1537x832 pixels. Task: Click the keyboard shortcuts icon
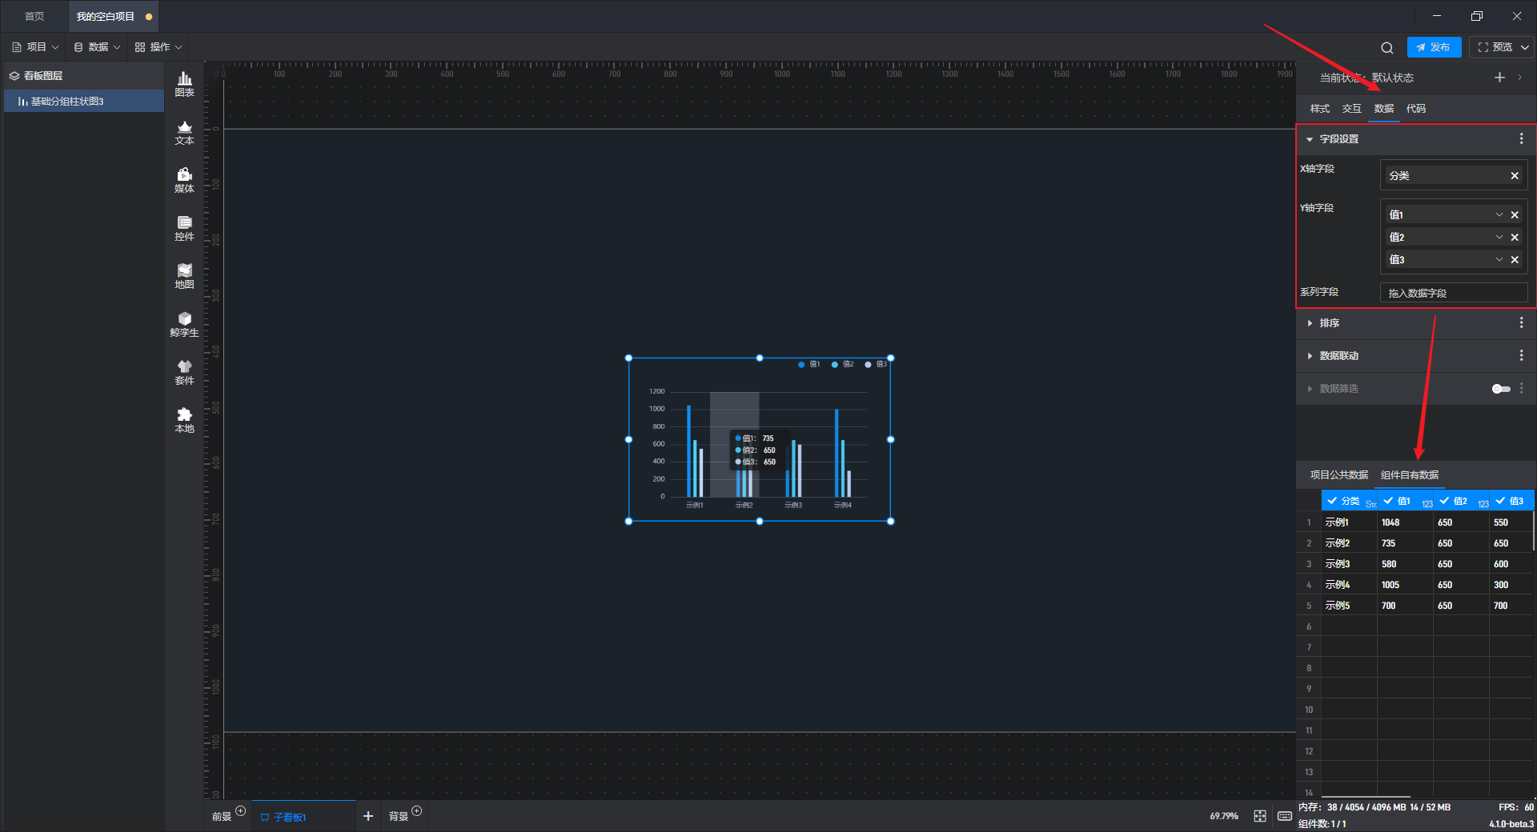coord(1284,816)
